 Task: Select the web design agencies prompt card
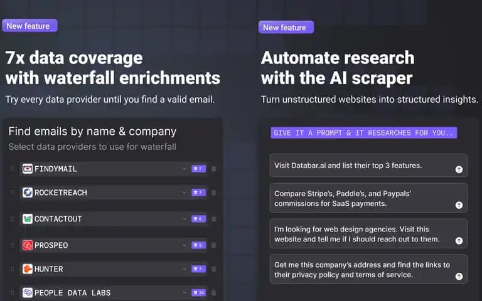point(368,234)
